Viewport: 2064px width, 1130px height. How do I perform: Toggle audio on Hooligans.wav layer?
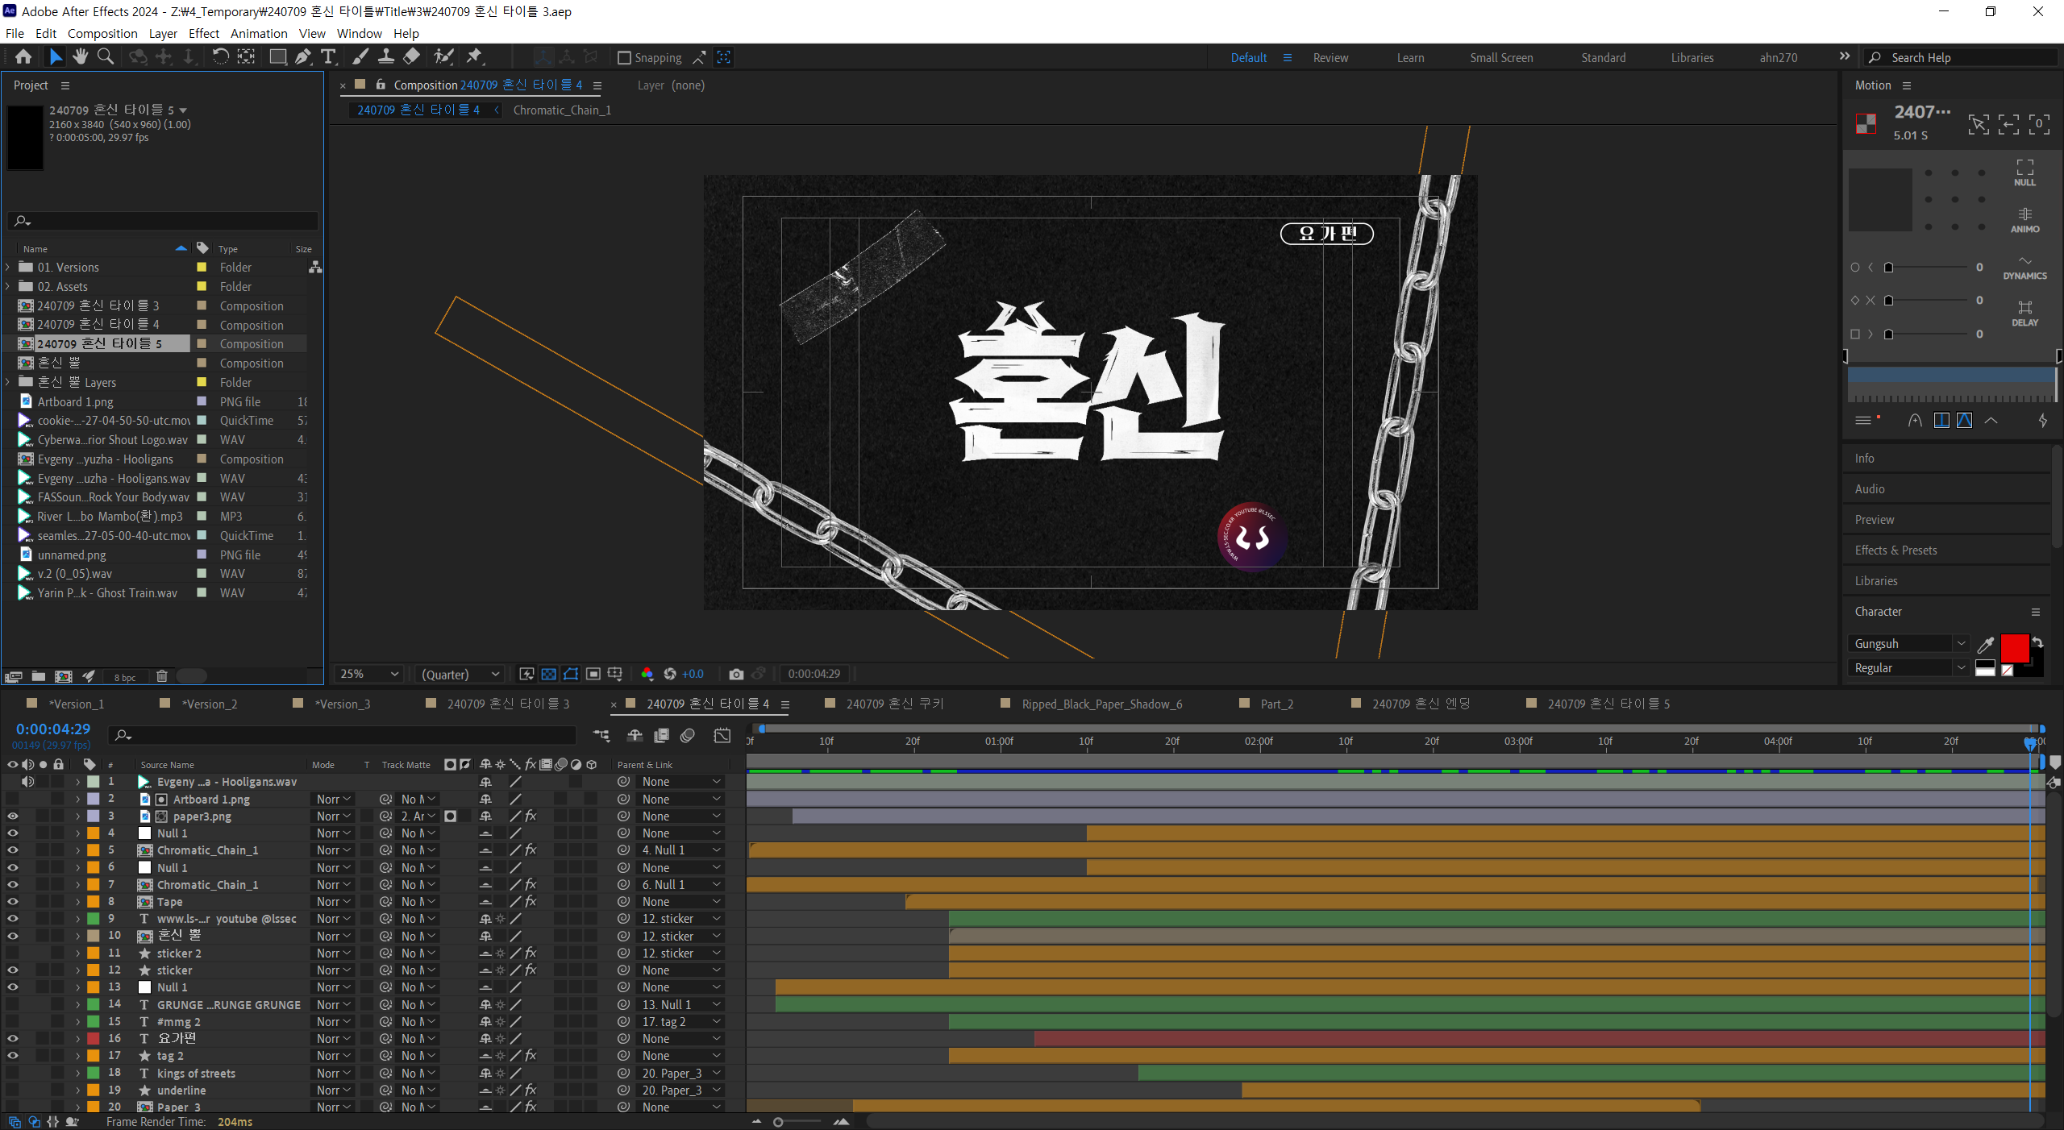coord(27,782)
